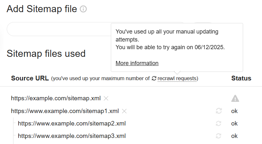Request a recrawl of sitemap3.xml

(219, 136)
